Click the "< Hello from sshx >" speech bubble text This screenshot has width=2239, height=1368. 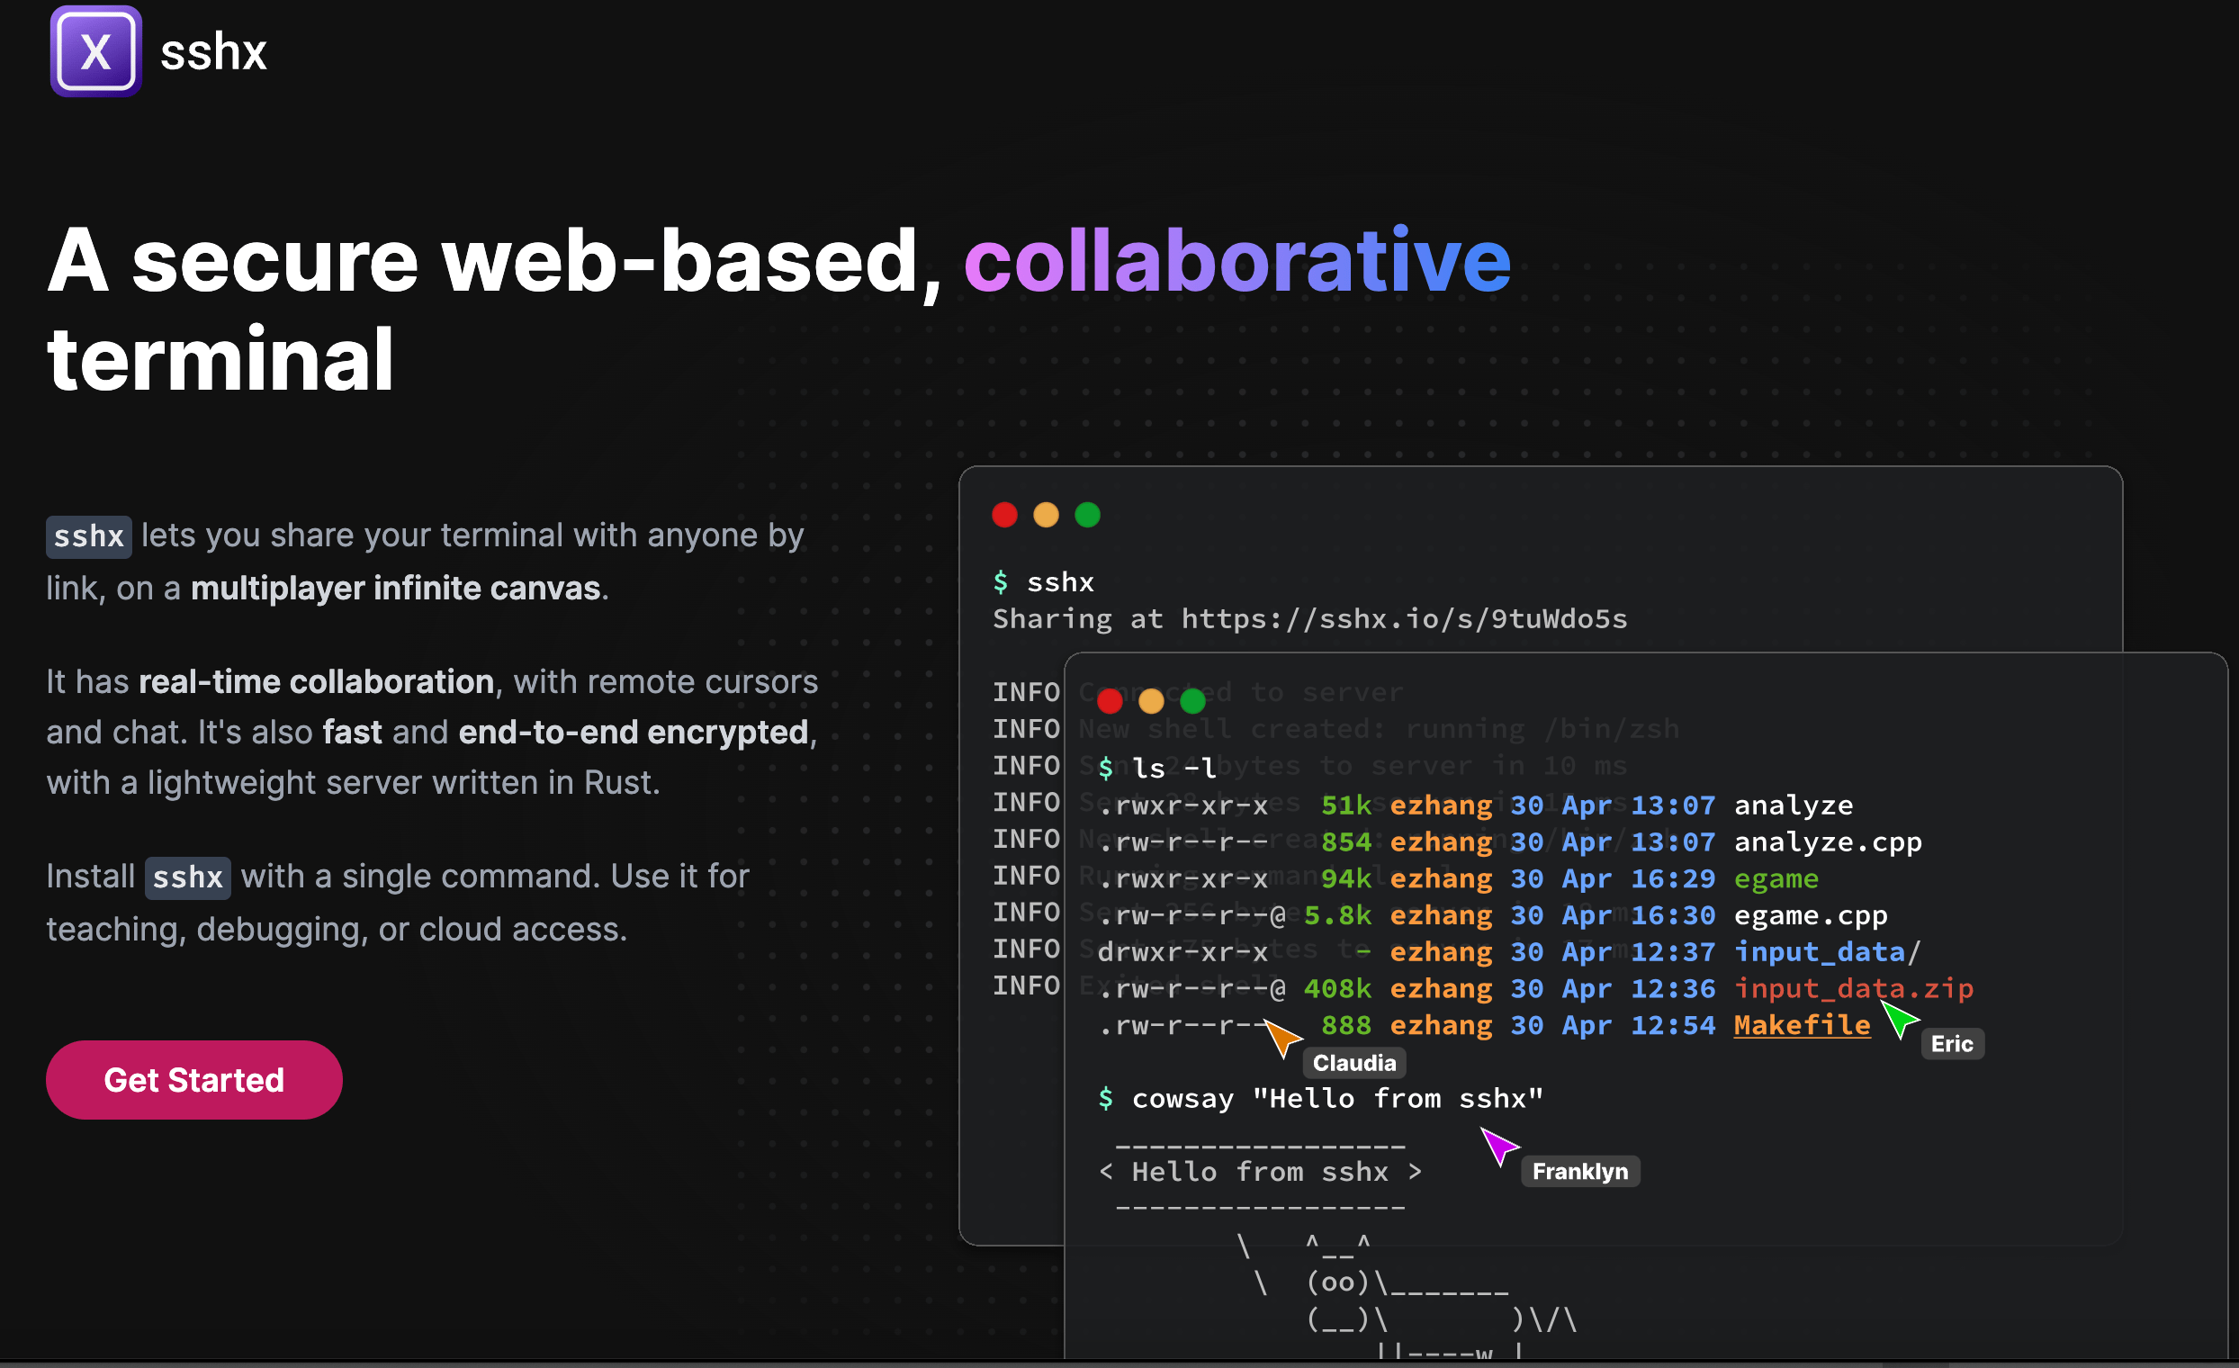pos(1261,1172)
